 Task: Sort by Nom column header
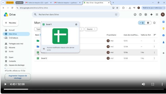pyautogui.click(x=37, y=35)
